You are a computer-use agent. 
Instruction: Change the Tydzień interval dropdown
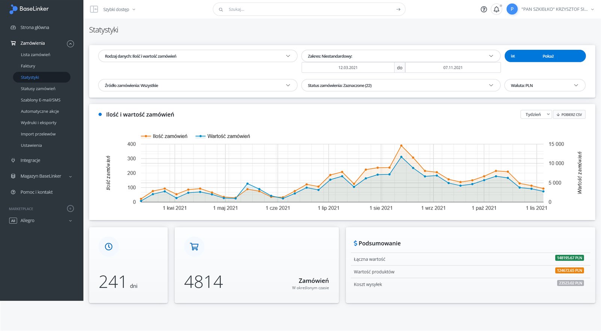536,115
